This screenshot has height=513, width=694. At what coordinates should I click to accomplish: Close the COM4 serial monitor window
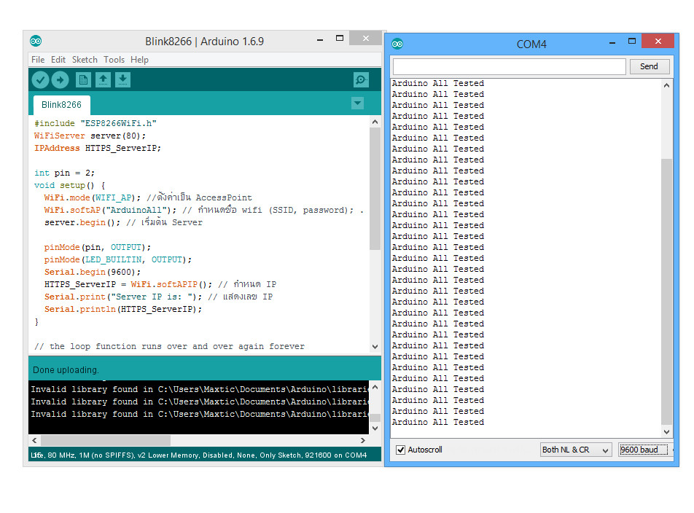pyautogui.click(x=658, y=41)
